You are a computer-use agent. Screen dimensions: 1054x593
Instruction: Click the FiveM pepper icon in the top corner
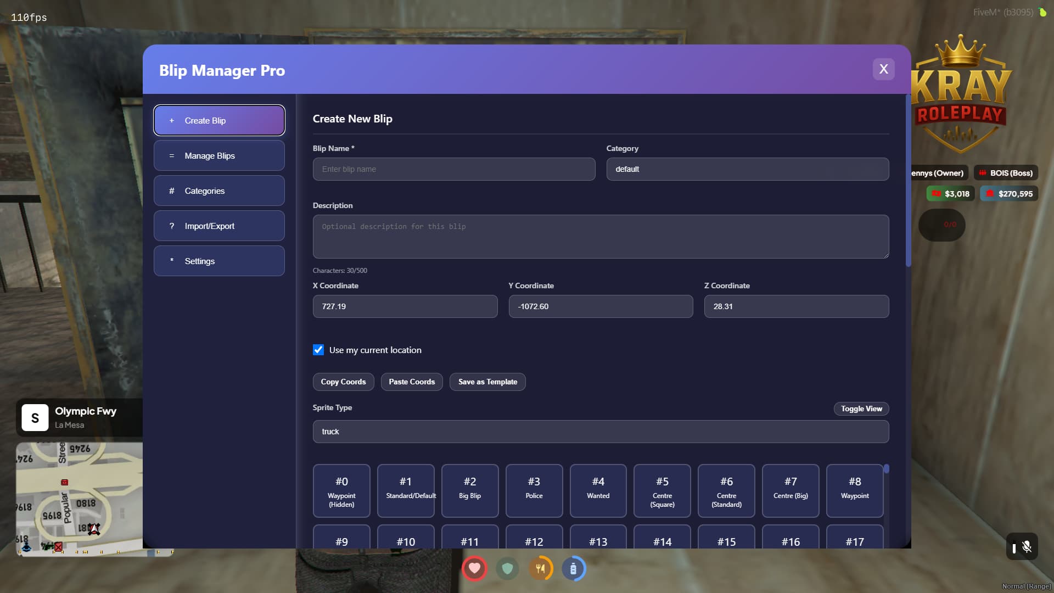click(x=1042, y=12)
